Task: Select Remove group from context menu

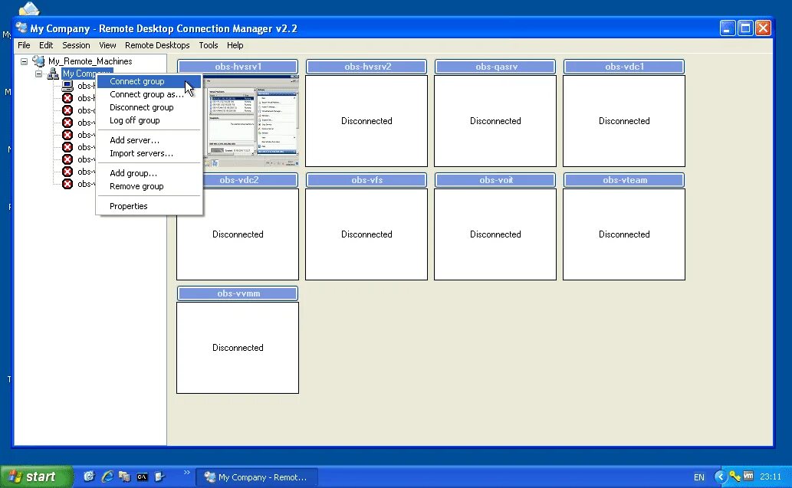Action: [149, 186]
